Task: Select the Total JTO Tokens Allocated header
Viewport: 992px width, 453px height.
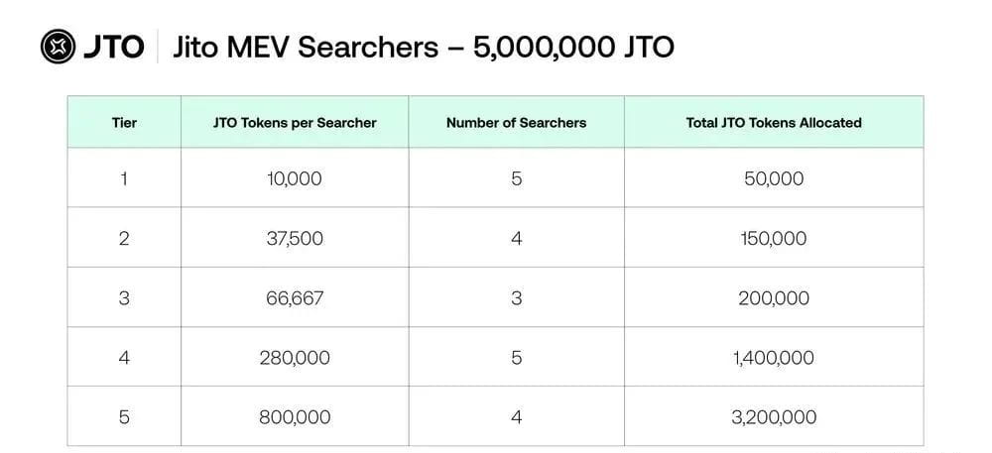Action: pos(774,123)
